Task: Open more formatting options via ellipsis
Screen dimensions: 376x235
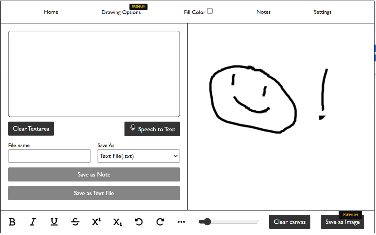Action: [x=181, y=222]
